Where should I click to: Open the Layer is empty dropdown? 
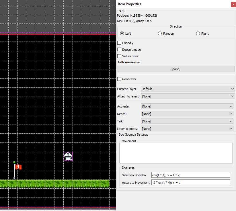click(x=187, y=129)
